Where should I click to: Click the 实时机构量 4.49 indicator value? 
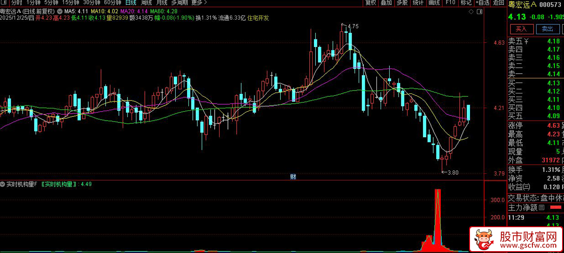(x=86, y=184)
